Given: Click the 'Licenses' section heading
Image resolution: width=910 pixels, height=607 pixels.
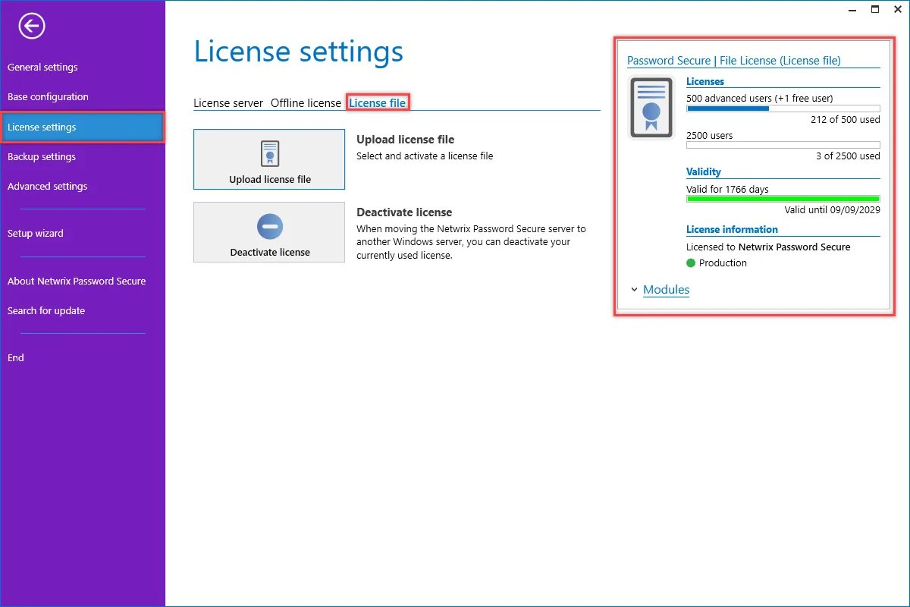Looking at the screenshot, I should click(x=705, y=82).
